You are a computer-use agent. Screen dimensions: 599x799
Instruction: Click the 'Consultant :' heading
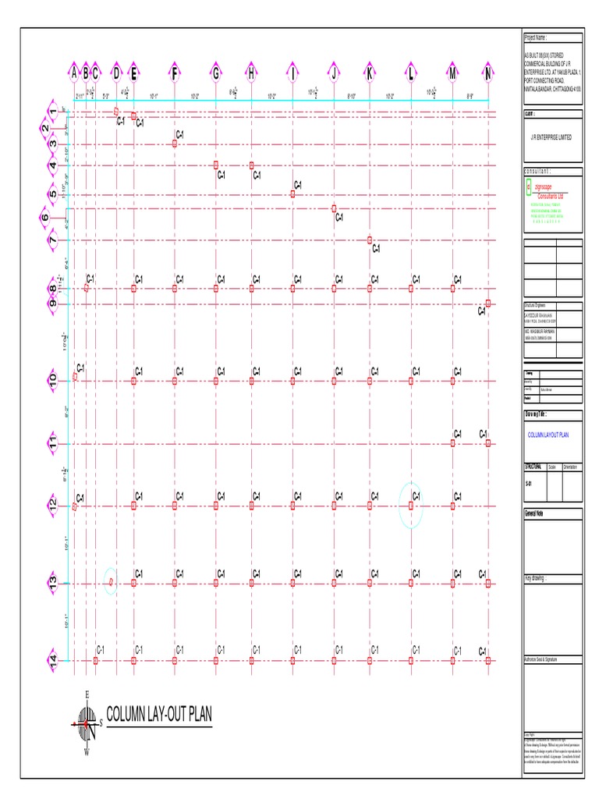(x=537, y=171)
